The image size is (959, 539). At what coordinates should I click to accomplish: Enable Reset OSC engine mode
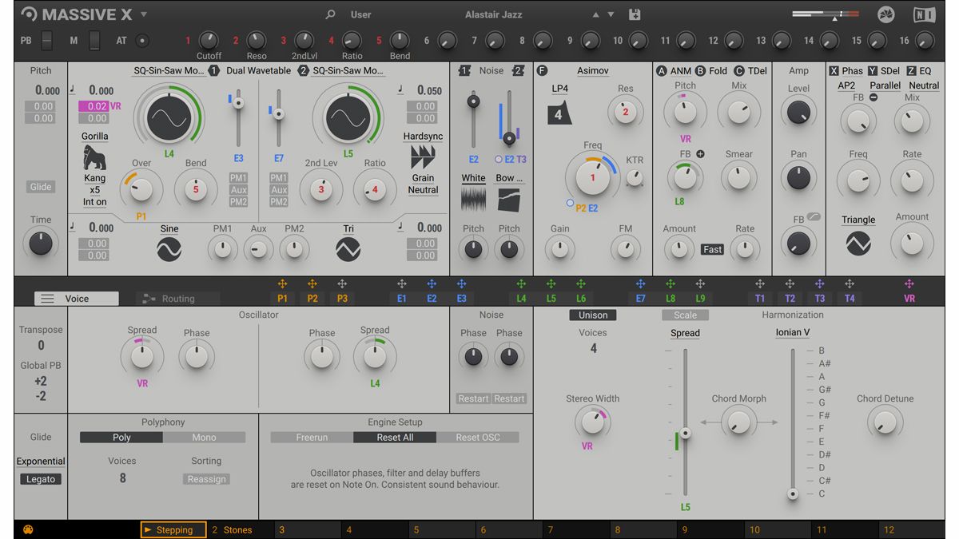point(478,438)
